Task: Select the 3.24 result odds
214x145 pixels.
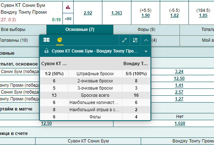Action: coord(179,72)
